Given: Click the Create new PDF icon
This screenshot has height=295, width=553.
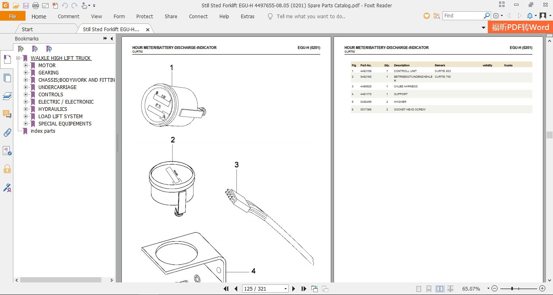Looking at the screenshot, I should (x=55, y=6).
